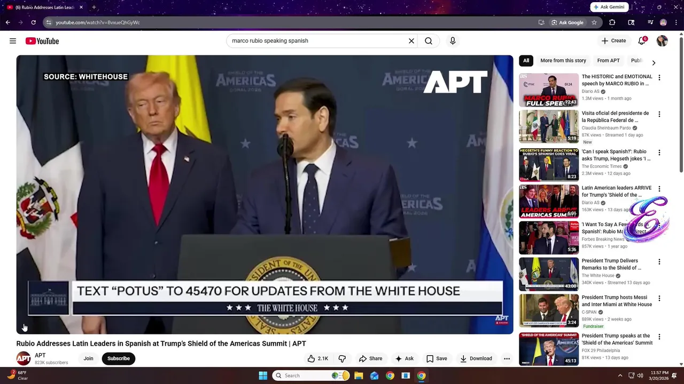Join the APT channel membership

pyautogui.click(x=88, y=358)
